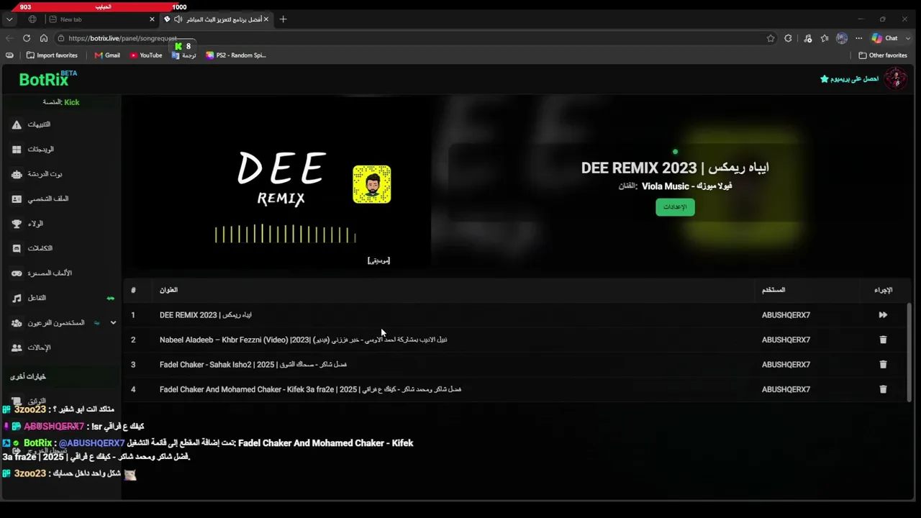Click the BotRix BETA logo
The height and width of the screenshot is (518, 921).
coord(47,79)
